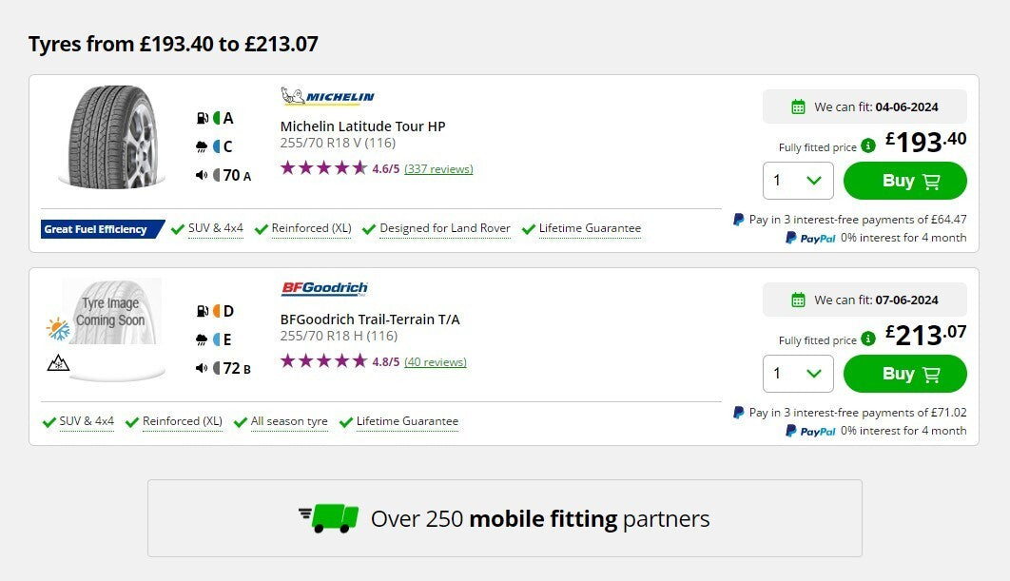This screenshot has height=581, width=1010.
Task: Buy the BFGoodrich Trail-Terrain T/A
Action: coord(904,374)
